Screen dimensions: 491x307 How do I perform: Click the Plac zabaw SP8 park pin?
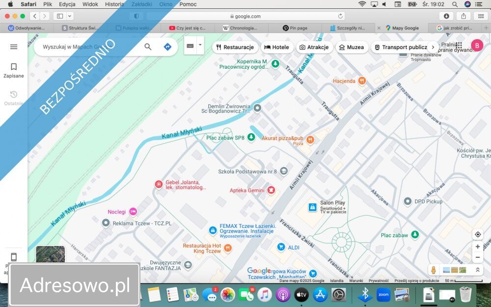tap(251, 137)
